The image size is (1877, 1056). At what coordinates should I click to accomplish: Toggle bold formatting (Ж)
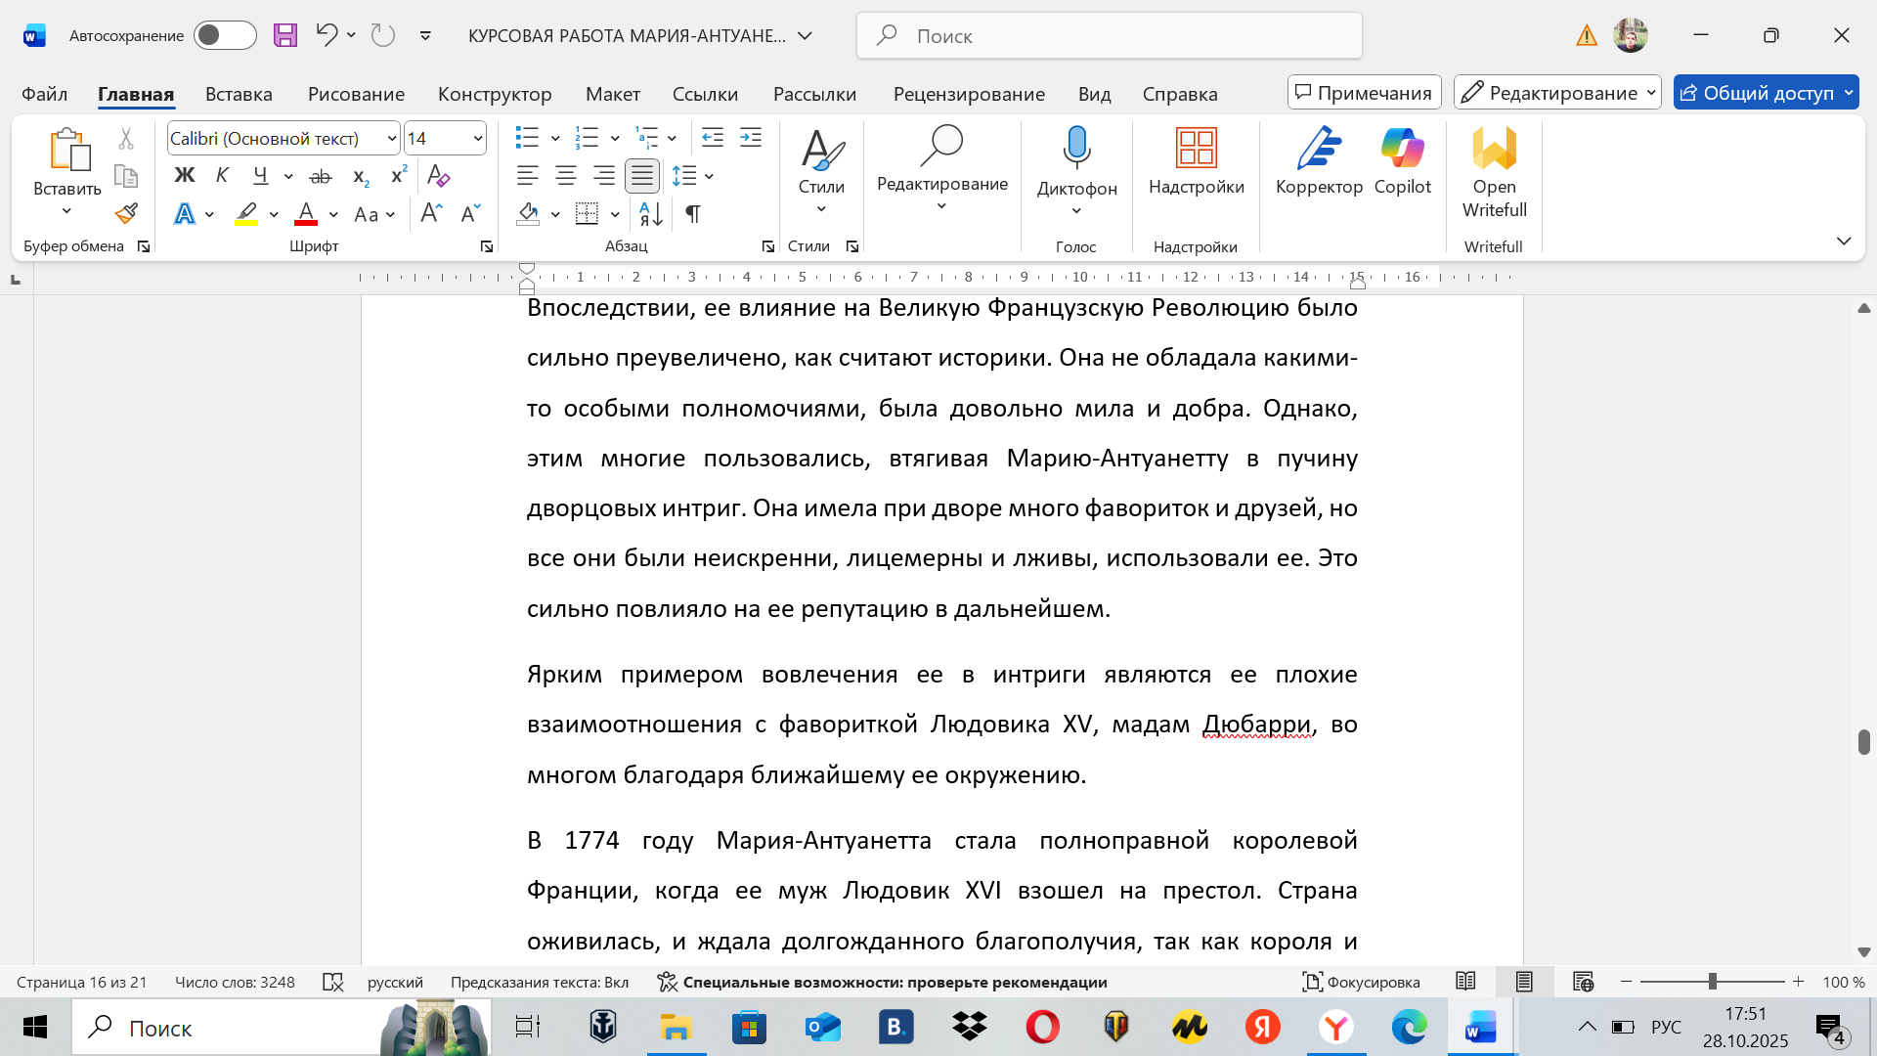184,175
